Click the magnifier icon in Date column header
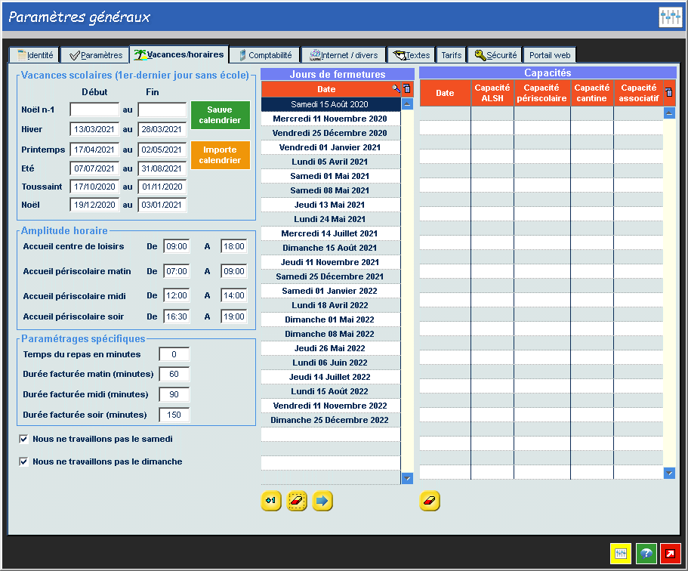 (x=396, y=89)
